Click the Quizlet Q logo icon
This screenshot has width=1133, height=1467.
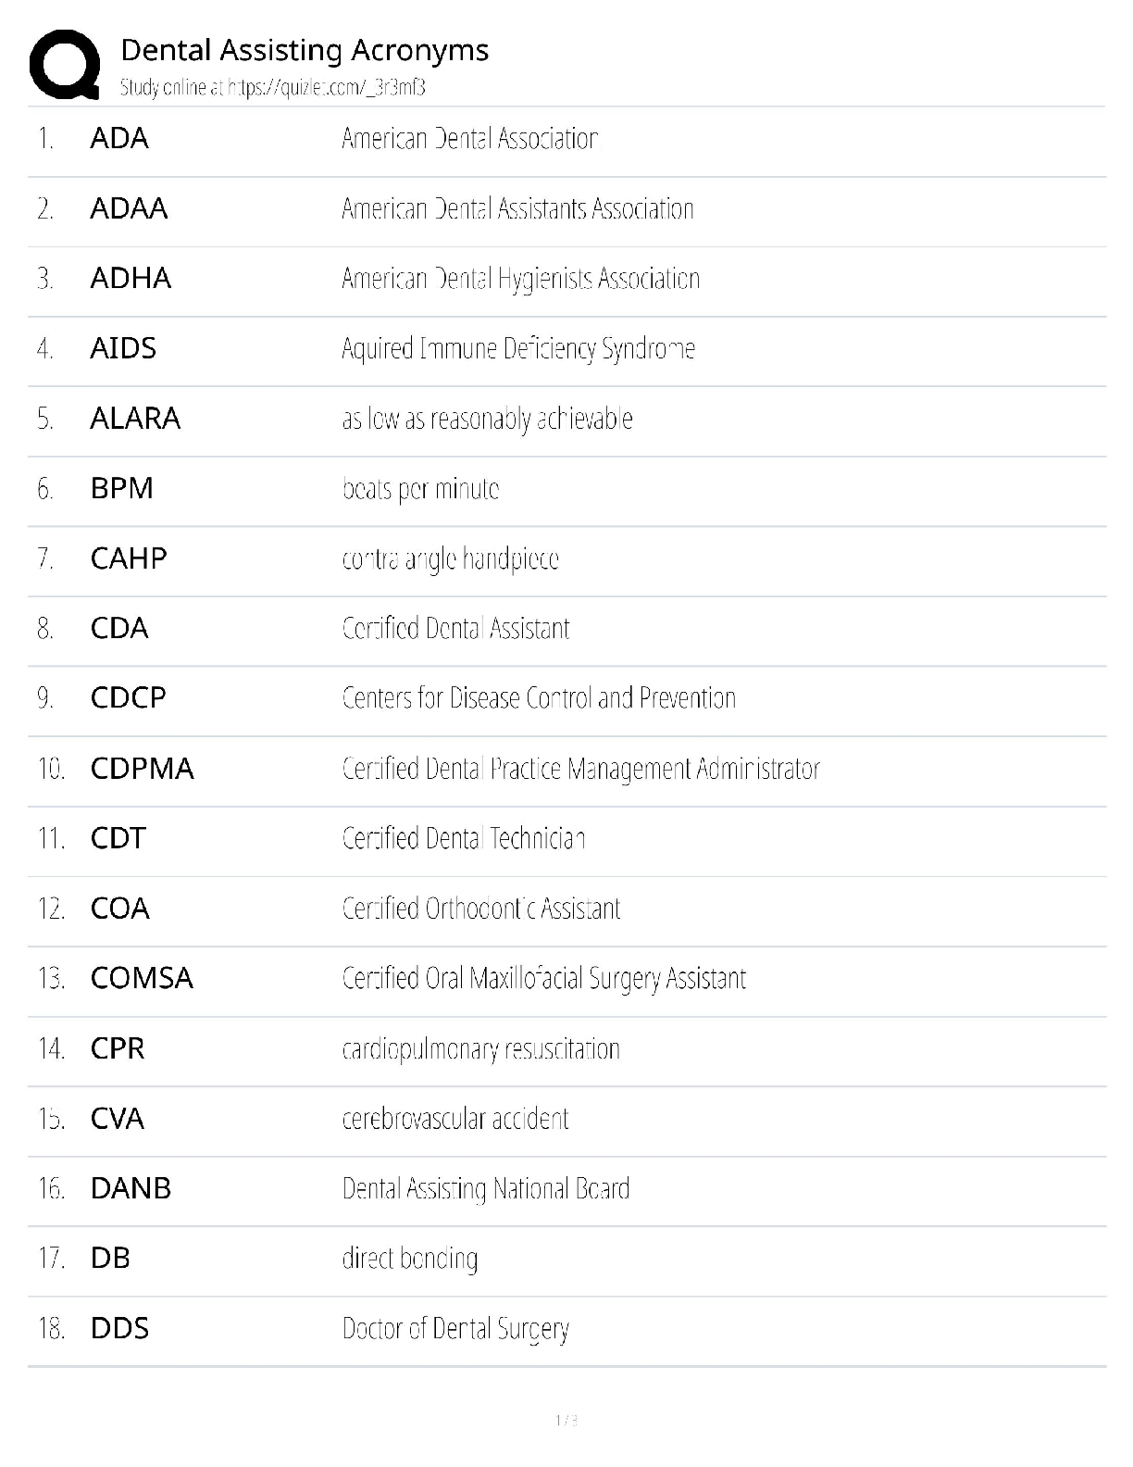[65, 64]
